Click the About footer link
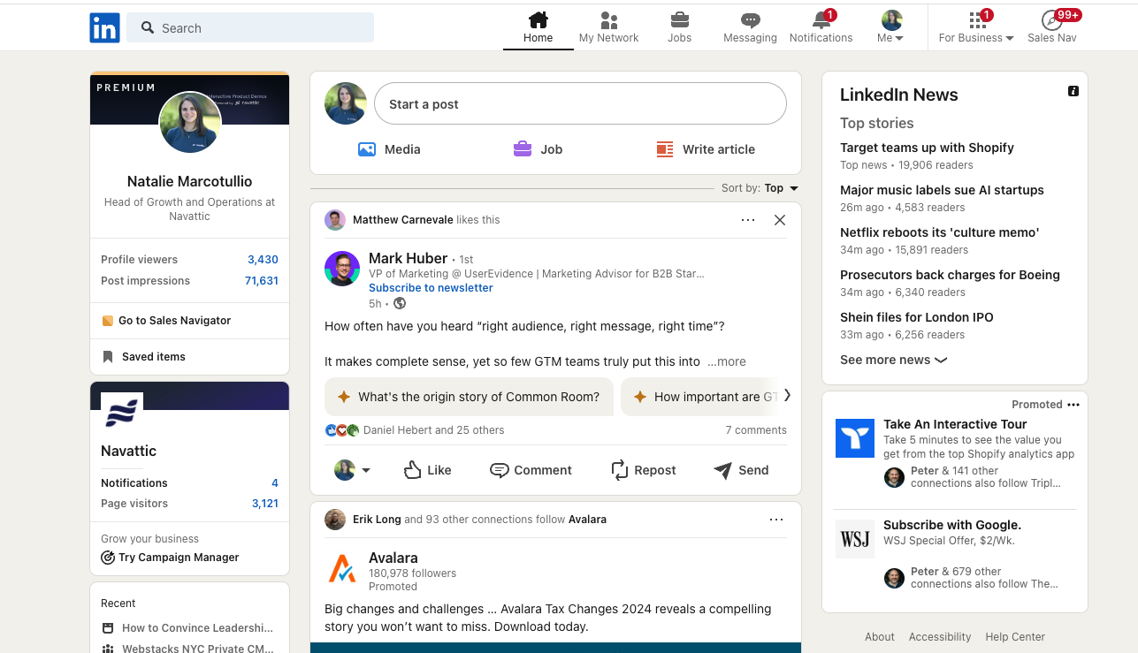 [x=880, y=637]
